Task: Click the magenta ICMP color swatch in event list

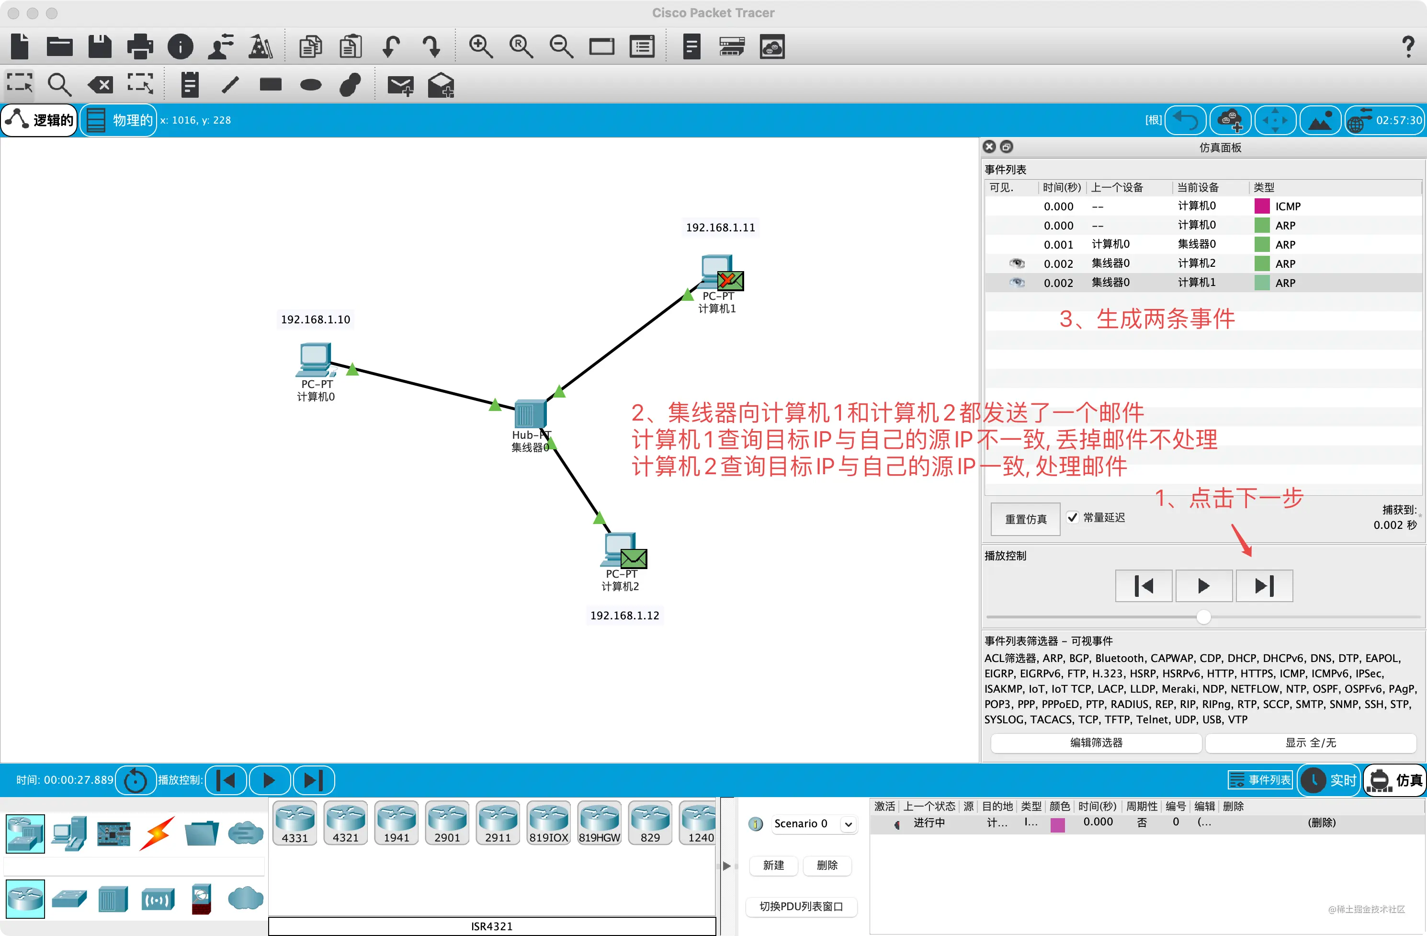Action: 1262,206
